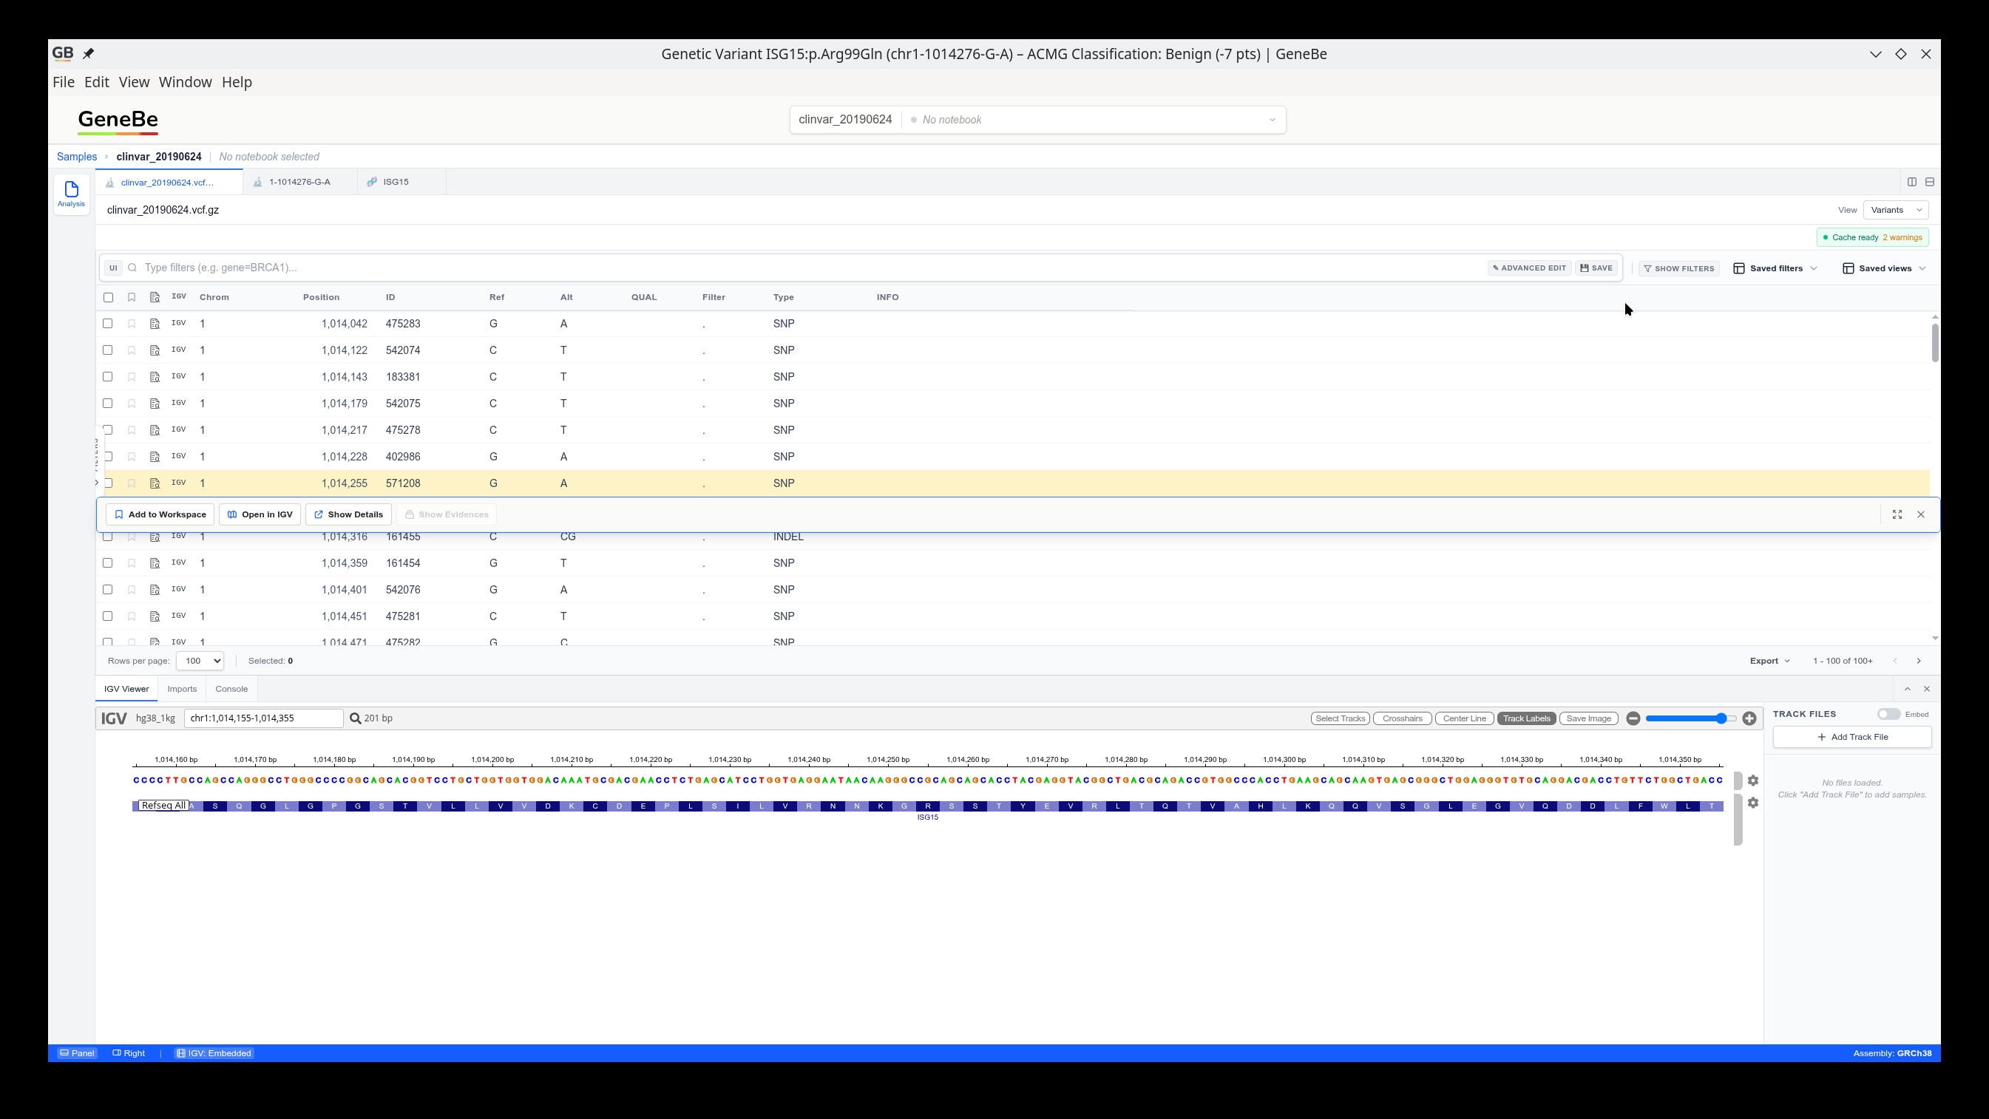This screenshot has height=1119, width=1989.
Task: Toggle the Embed switch
Action: [1888, 715]
